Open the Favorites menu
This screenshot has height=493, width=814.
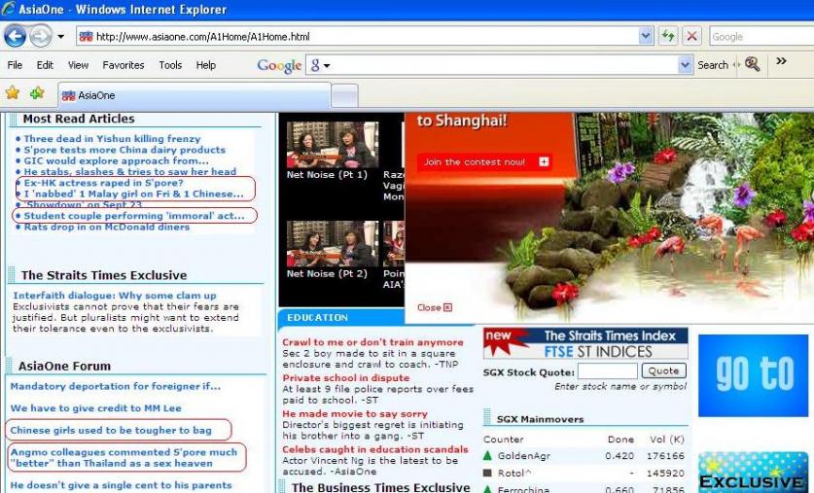(x=124, y=65)
